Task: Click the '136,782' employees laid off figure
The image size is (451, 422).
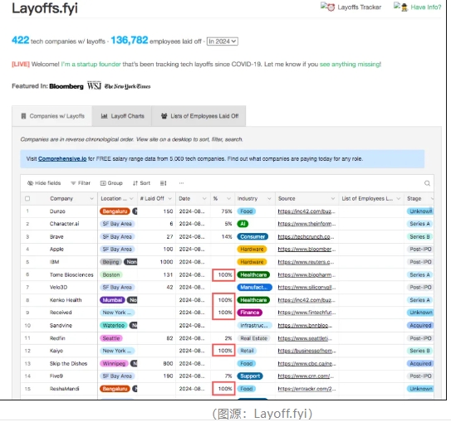Action: tap(130, 40)
